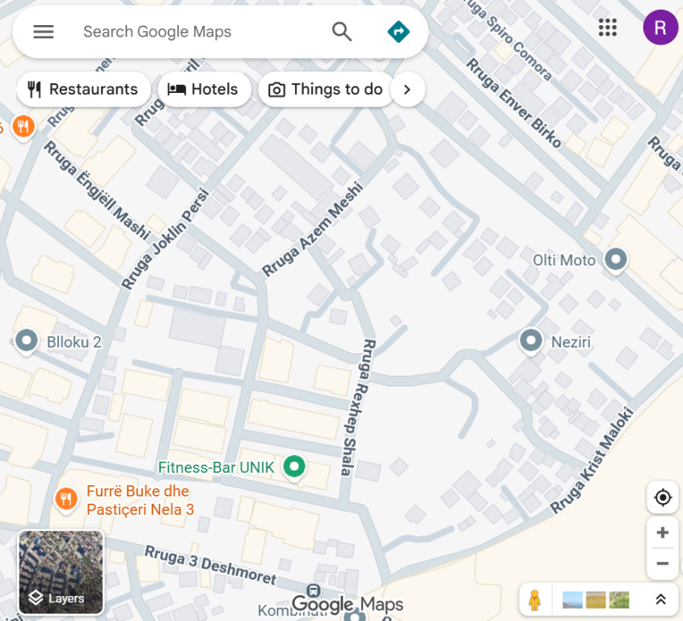Open the Olti Moto map pin
This screenshot has height=621, width=683.
click(617, 260)
